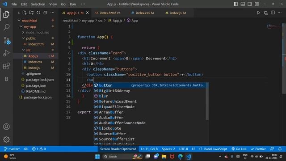Toggle the secondary side bar layout icon

(250, 4)
